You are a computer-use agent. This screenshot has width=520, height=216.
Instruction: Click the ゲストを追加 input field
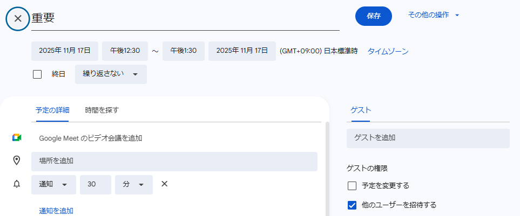tap(428, 138)
